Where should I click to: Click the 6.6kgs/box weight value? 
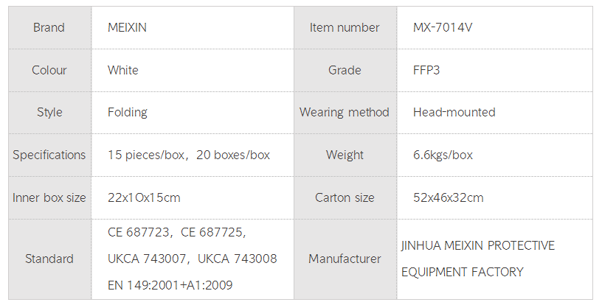coord(443,155)
